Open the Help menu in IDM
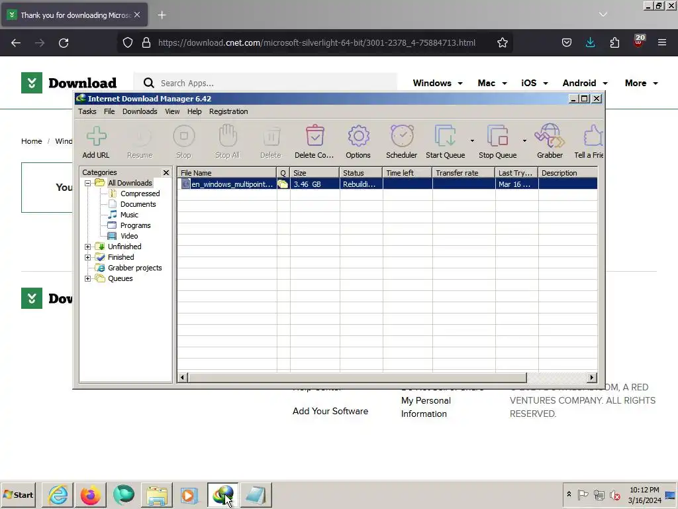The image size is (678, 509). (x=194, y=111)
